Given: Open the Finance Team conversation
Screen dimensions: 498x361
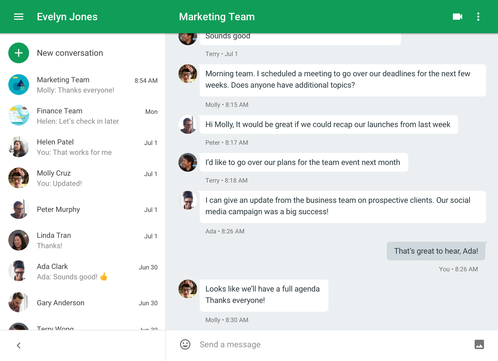Looking at the screenshot, I should coord(82,115).
